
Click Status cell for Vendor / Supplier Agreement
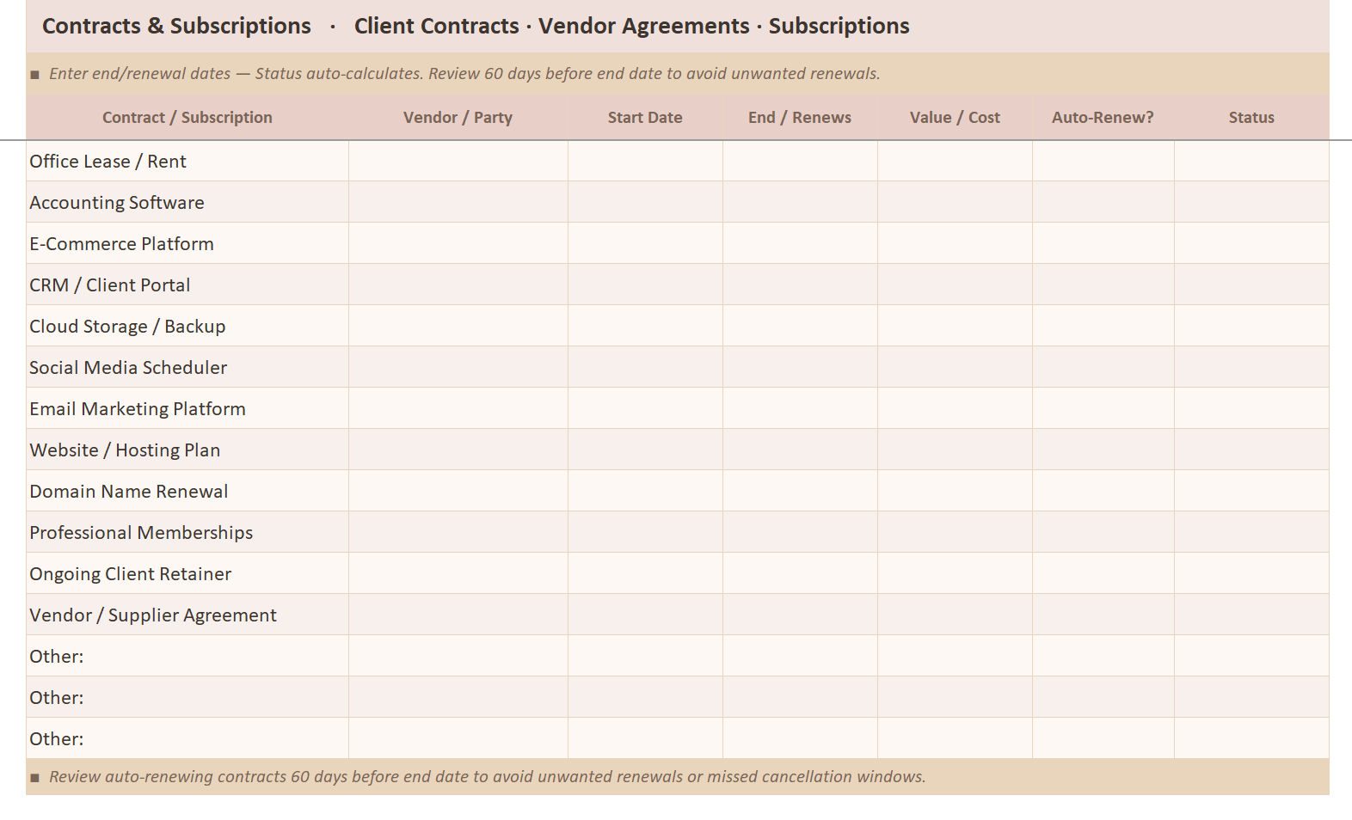click(x=1251, y=615)
